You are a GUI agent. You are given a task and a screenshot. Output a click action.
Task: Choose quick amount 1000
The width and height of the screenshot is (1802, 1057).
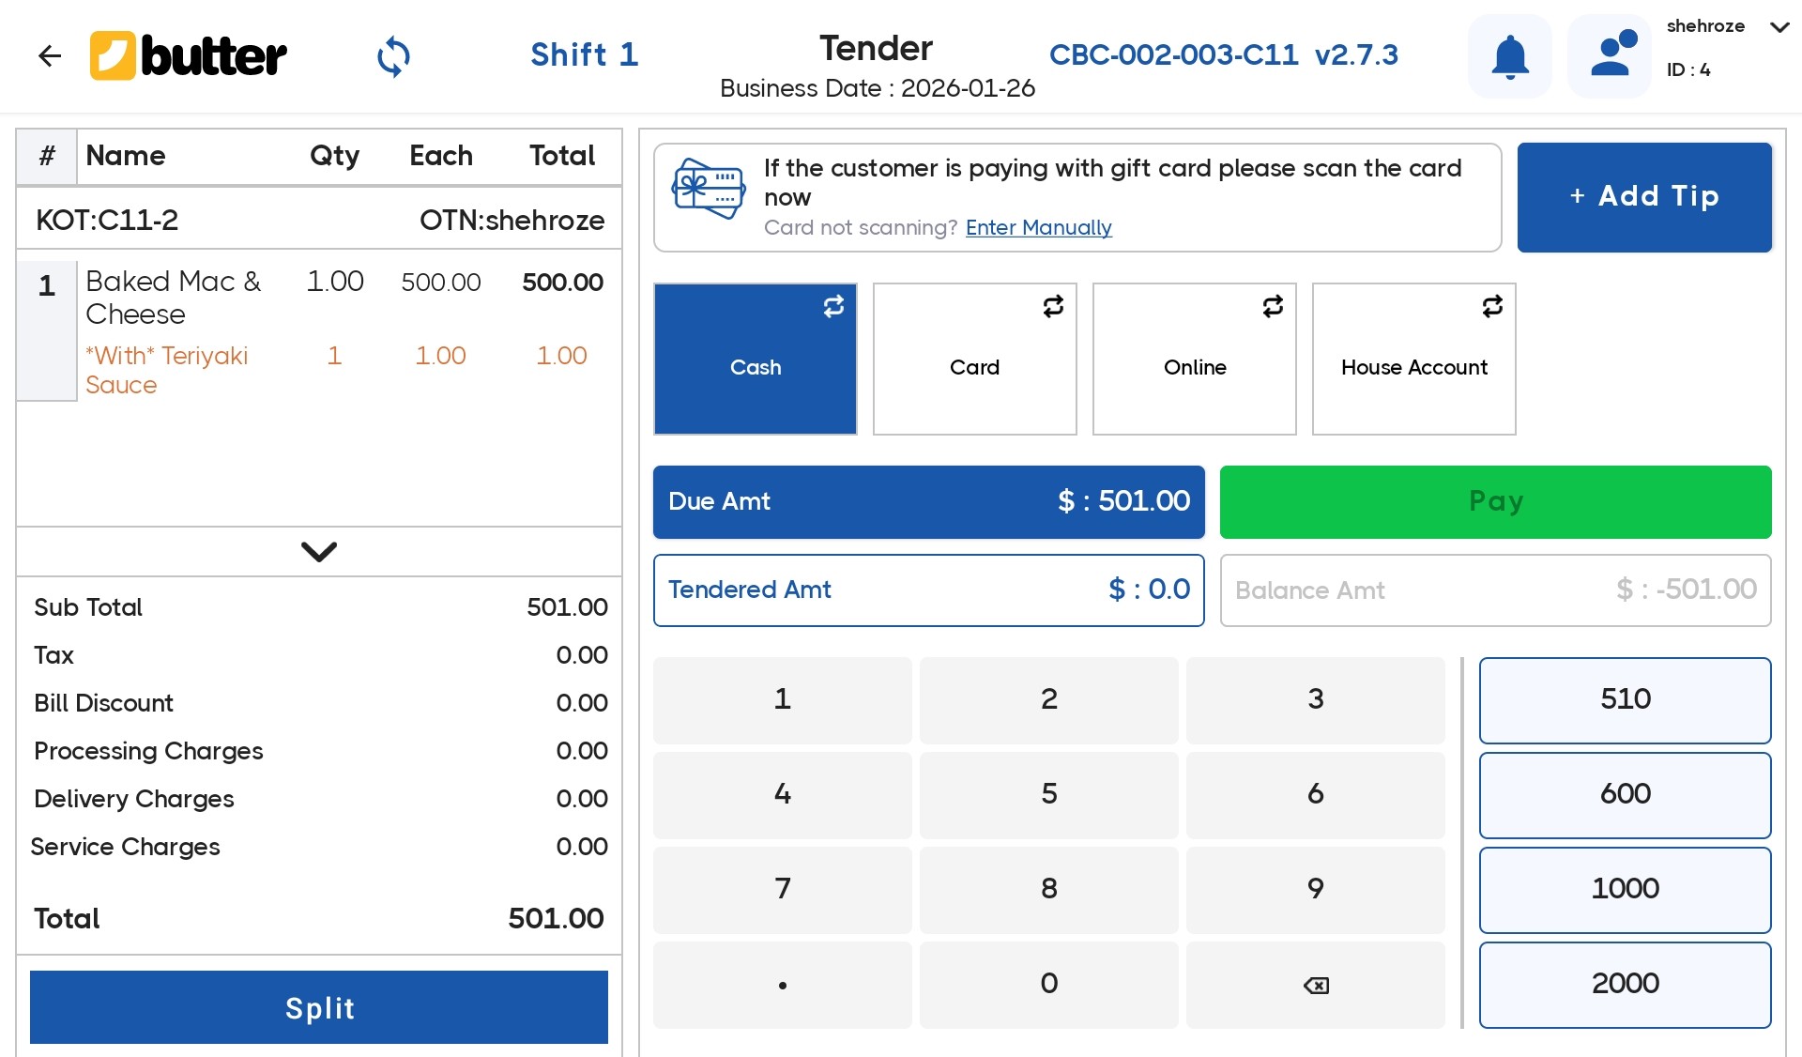(x=1625, y=889)
